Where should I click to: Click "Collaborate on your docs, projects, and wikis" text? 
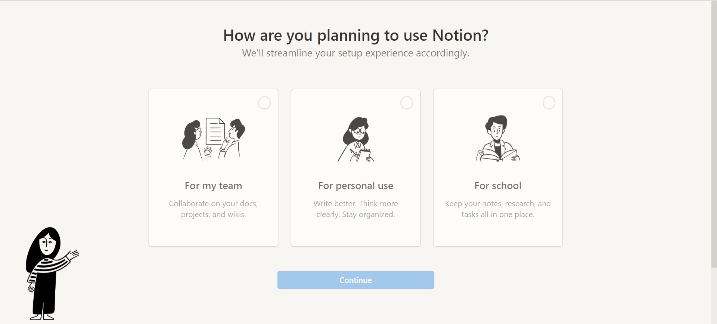coord(213,209)
